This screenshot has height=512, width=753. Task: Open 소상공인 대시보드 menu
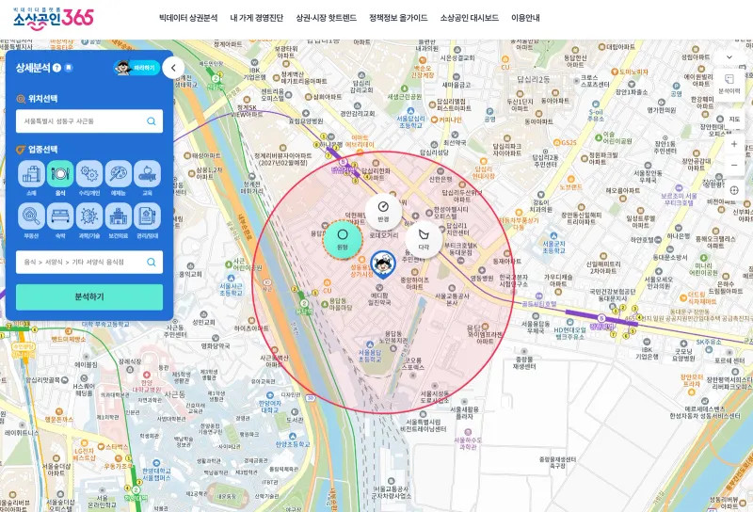click(469, 18)
